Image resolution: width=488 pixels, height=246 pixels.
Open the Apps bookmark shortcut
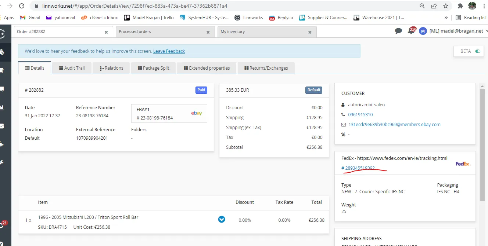tap(7, 17)
